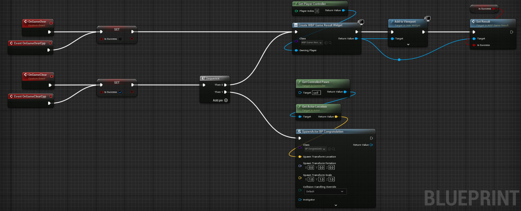Uncheck Is Success checkbox in lower SET node
The height and width of the screenshot is (211, 521).
pos(120,92)
